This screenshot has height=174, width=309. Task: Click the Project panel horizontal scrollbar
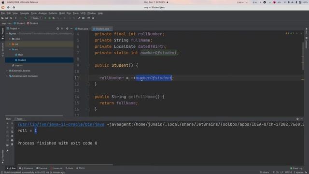(34, 116)
